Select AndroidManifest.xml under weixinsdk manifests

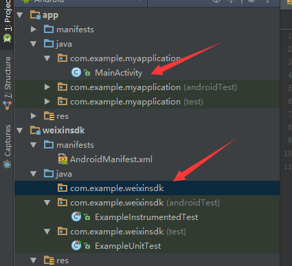(x=111, y=159)
